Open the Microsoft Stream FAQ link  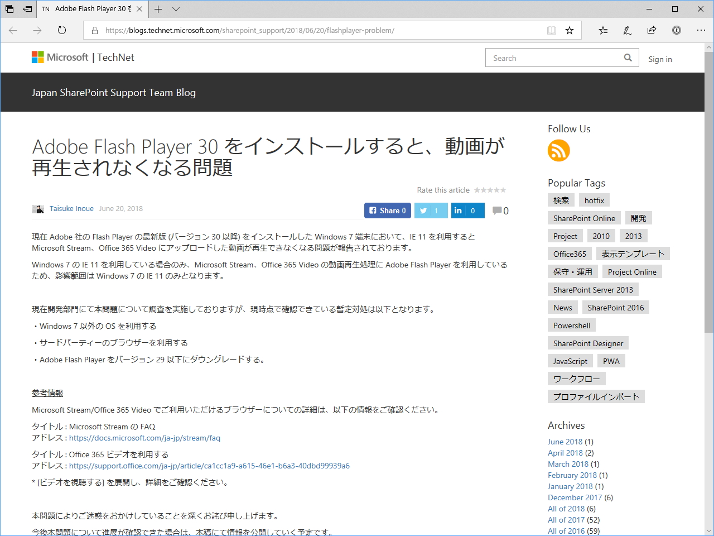144,438
